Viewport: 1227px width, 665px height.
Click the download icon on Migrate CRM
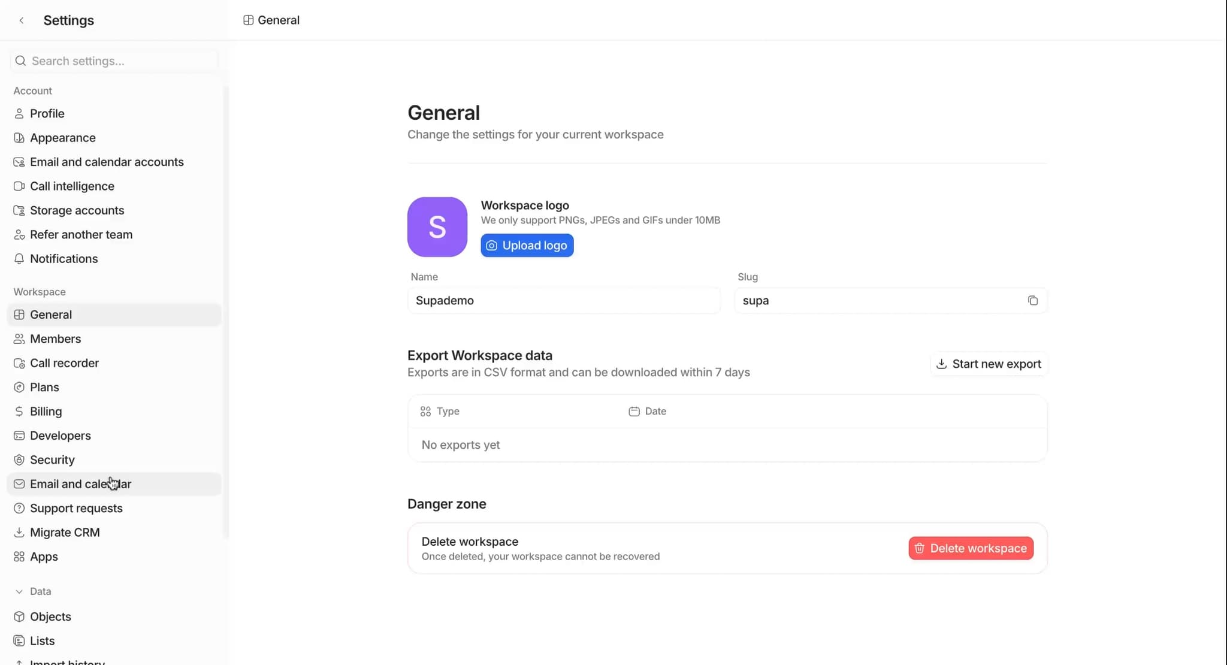tap(19, 532)
